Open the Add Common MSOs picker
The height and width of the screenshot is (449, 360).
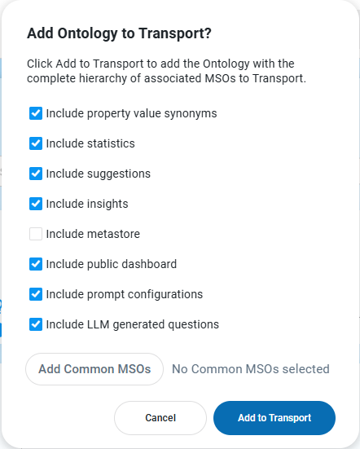94,369
